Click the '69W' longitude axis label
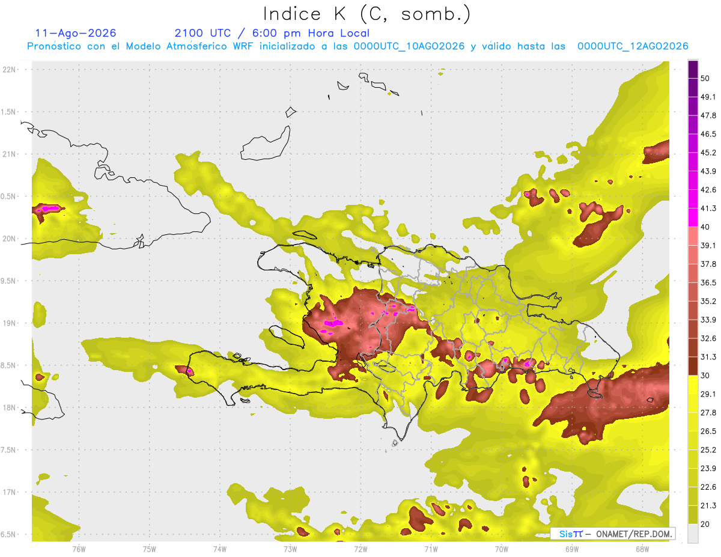 572,549
